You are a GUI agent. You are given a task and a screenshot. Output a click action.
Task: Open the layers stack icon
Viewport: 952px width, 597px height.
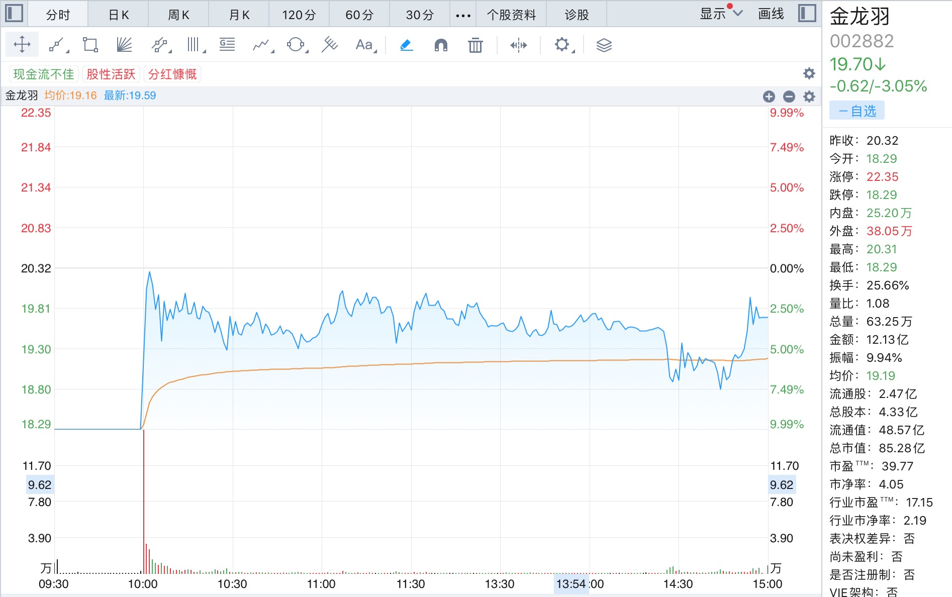click(x=604, y=45)
